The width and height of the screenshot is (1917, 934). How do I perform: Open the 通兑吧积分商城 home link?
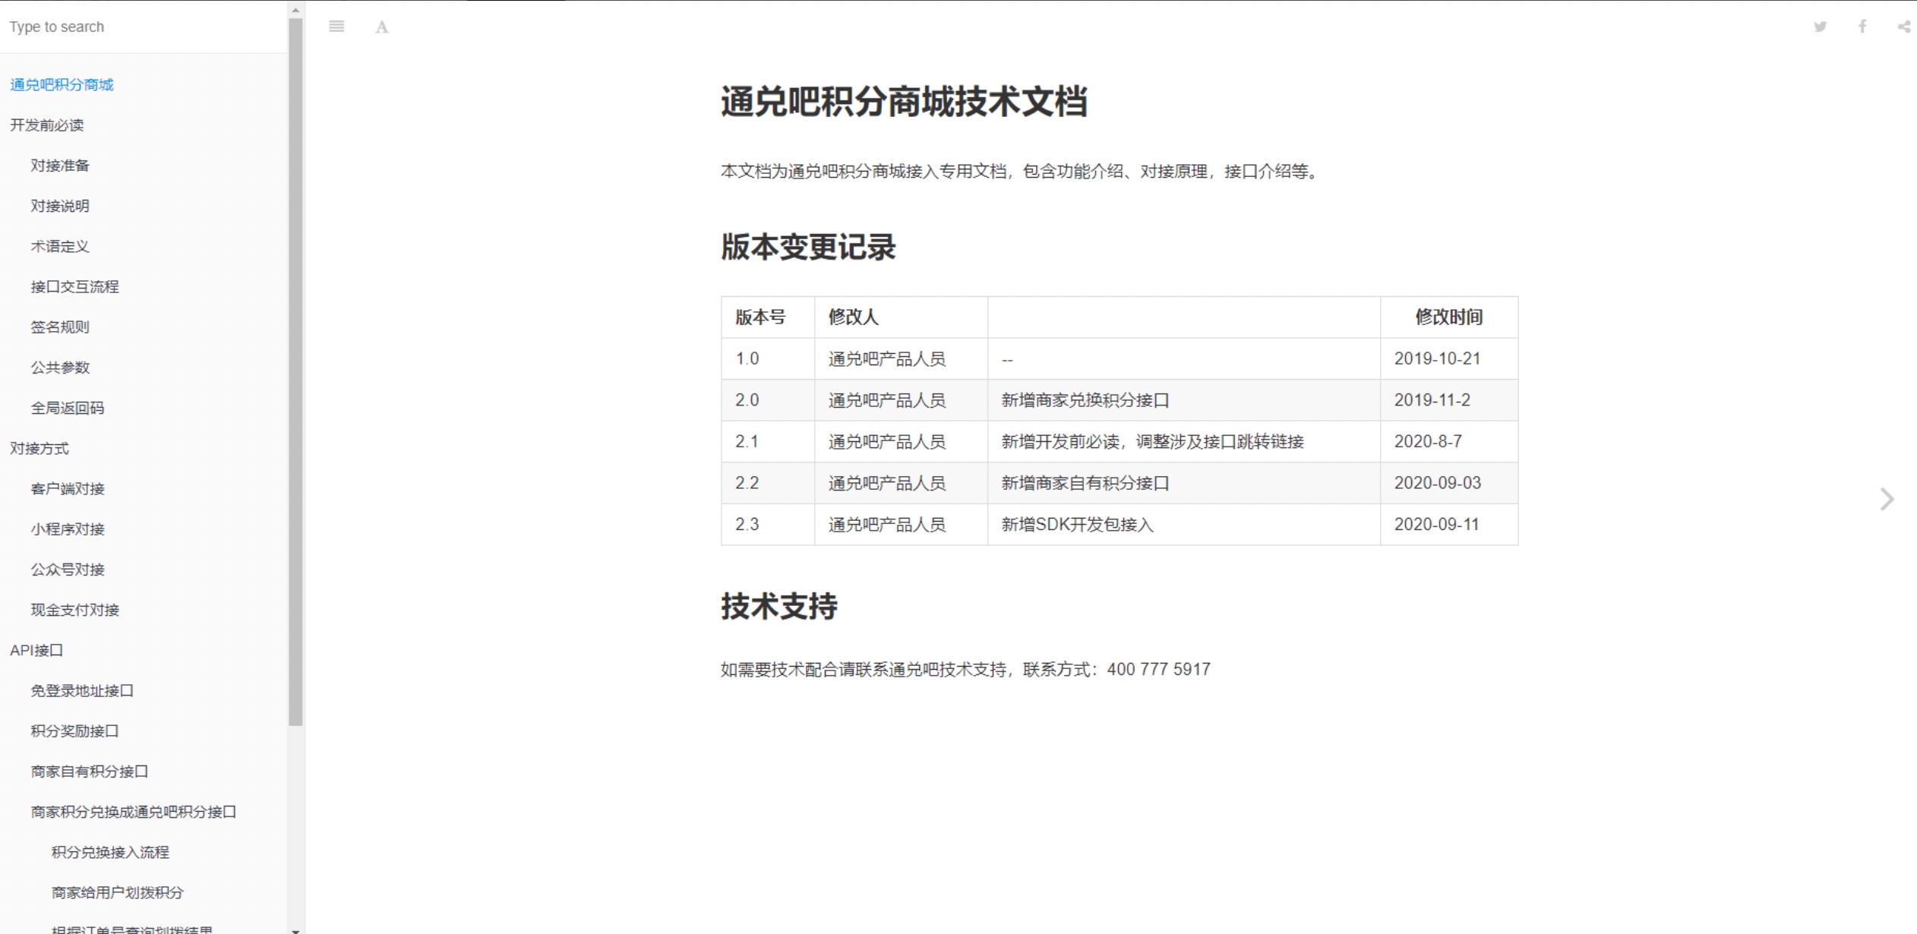(62, 84)
